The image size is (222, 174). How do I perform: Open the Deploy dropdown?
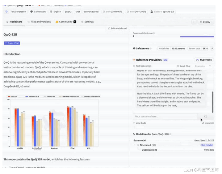206,22
